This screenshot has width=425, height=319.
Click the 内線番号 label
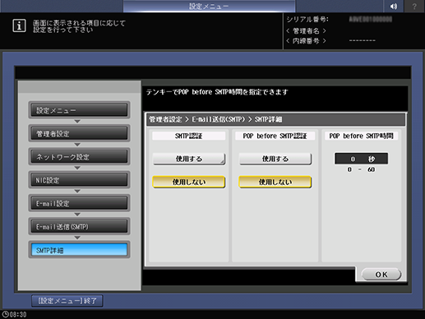click(x=306, y=41)
